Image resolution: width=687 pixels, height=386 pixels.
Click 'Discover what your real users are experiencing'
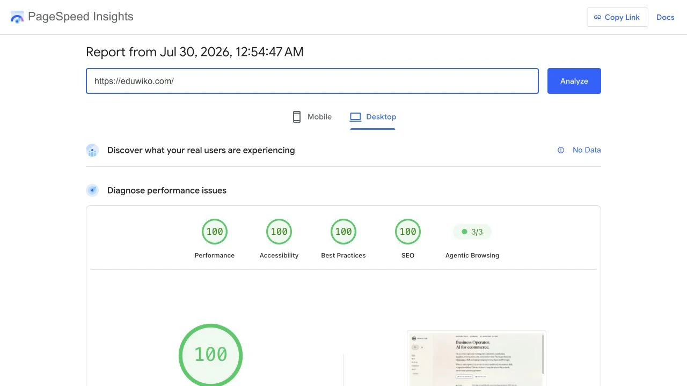tap(201, 150)
